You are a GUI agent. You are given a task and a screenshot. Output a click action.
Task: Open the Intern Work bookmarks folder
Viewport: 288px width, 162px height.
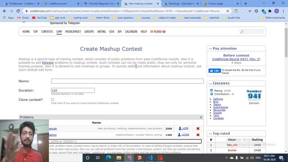(100, 18)
